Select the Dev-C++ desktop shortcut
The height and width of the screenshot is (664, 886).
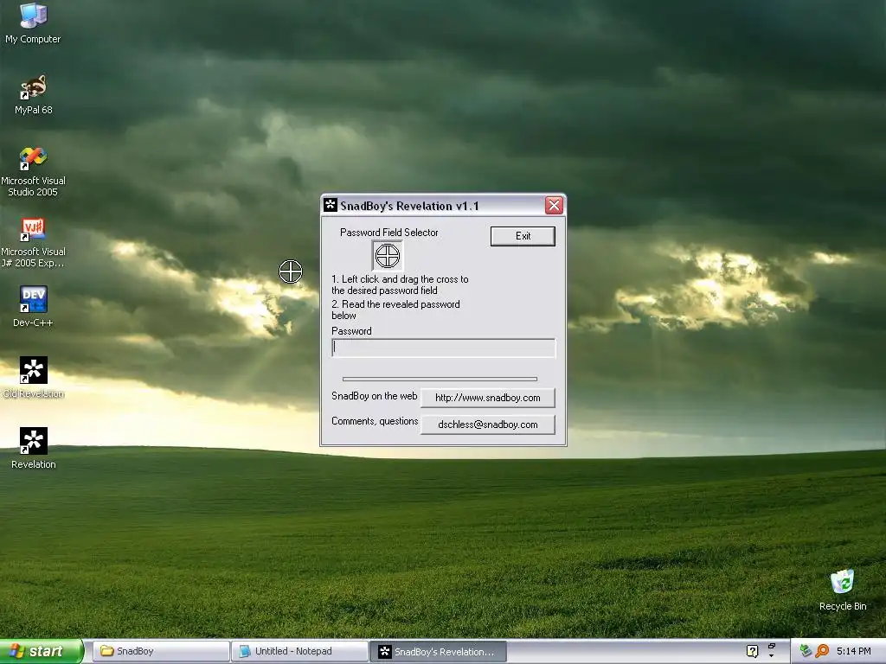(33, 307)
